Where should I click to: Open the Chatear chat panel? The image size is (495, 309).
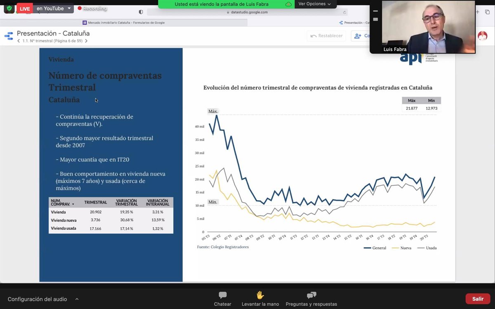coord(222,298)
